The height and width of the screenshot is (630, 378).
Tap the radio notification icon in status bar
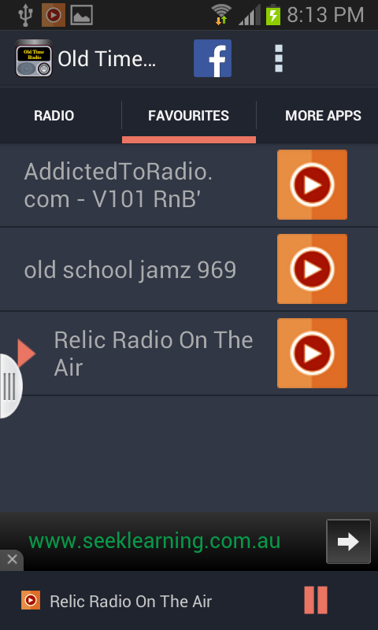[x=54, y=15]
